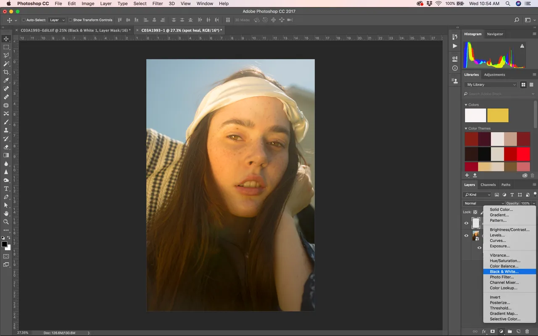Select the Eyedropper tool
This screenshot has height=336, width=538.
tap(6, 80)
